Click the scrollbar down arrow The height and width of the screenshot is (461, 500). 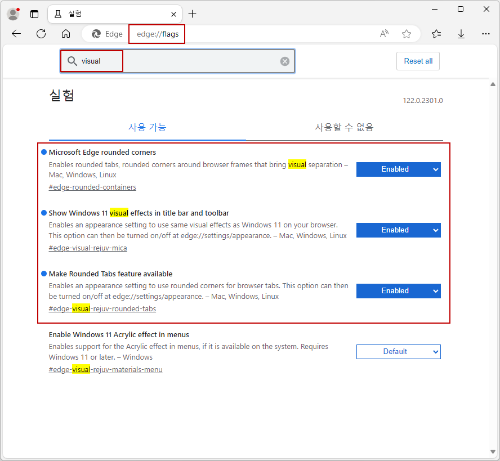(493, 451)
